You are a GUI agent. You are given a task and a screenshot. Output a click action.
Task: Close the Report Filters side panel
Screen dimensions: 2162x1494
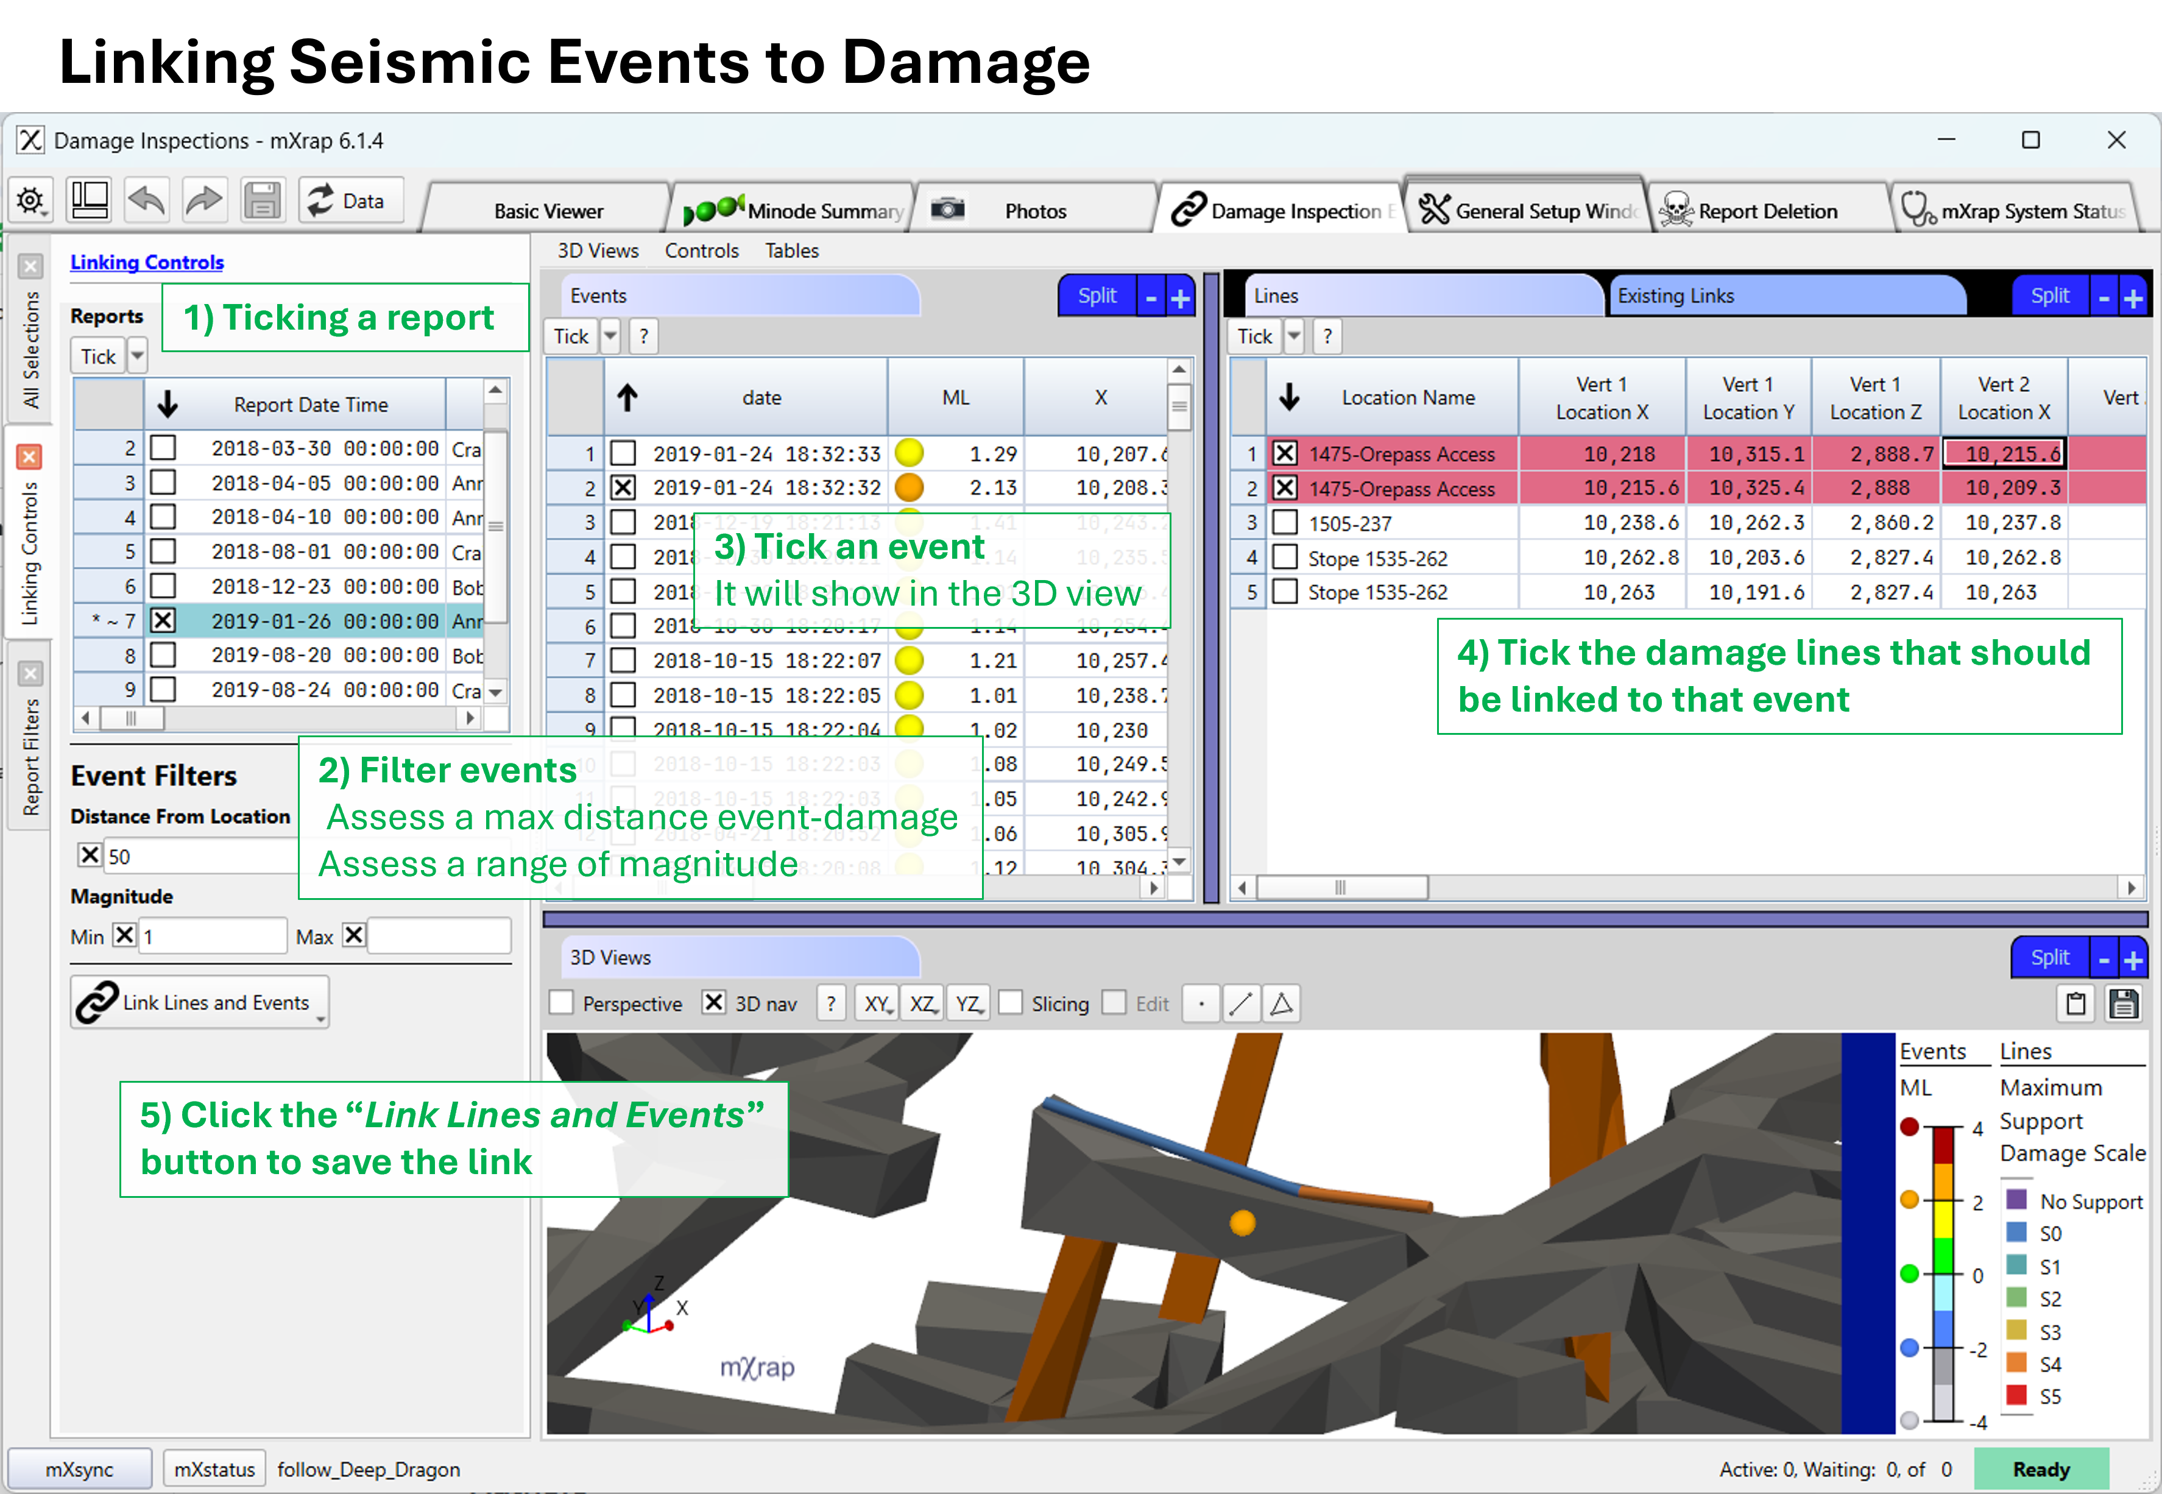(x=30, y=674)
